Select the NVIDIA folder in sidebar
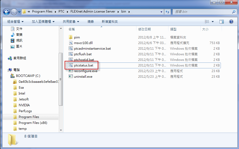 coord(24,105)
